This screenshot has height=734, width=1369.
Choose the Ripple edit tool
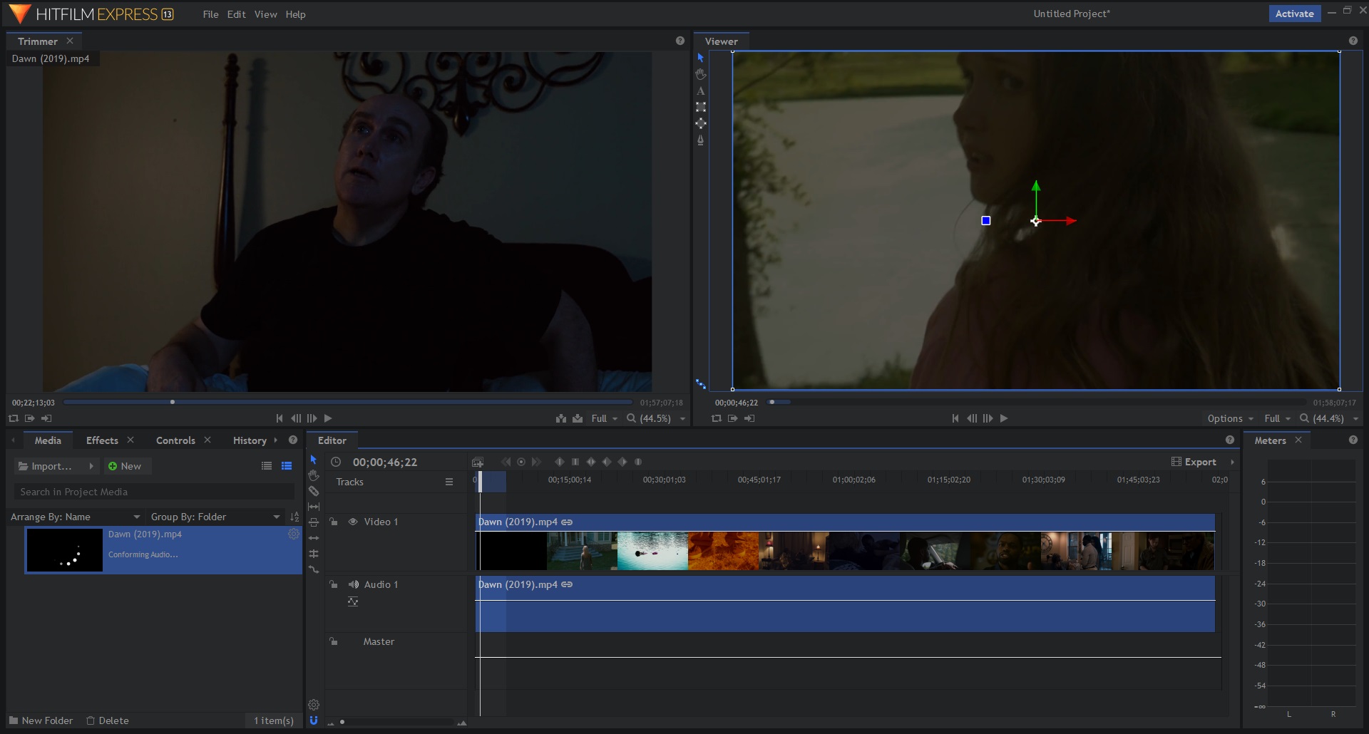coord(314,538)
